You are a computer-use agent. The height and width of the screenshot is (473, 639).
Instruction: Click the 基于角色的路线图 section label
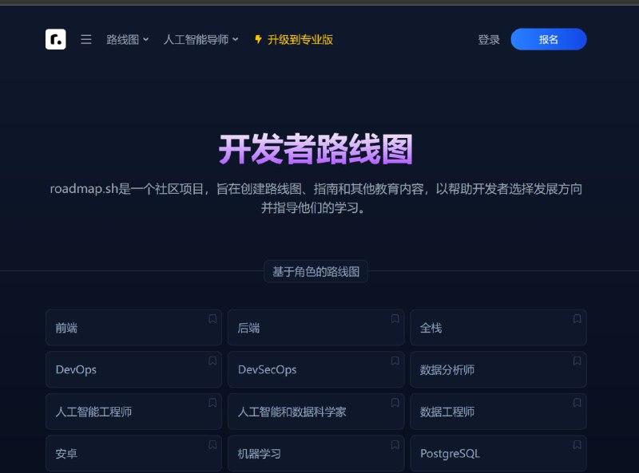[x=316, y=271]
